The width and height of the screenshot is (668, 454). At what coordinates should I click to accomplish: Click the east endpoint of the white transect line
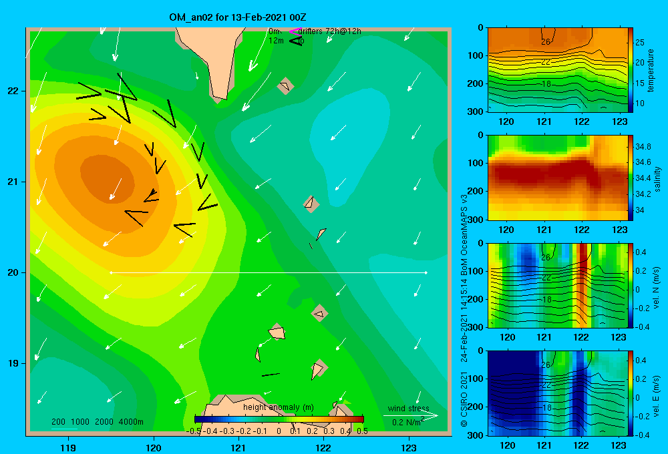coord(426,272)
